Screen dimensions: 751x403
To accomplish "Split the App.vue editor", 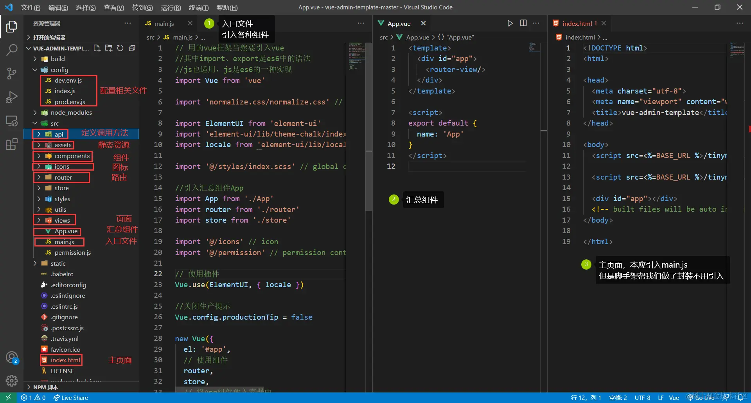I will click(x=523, y=23).
